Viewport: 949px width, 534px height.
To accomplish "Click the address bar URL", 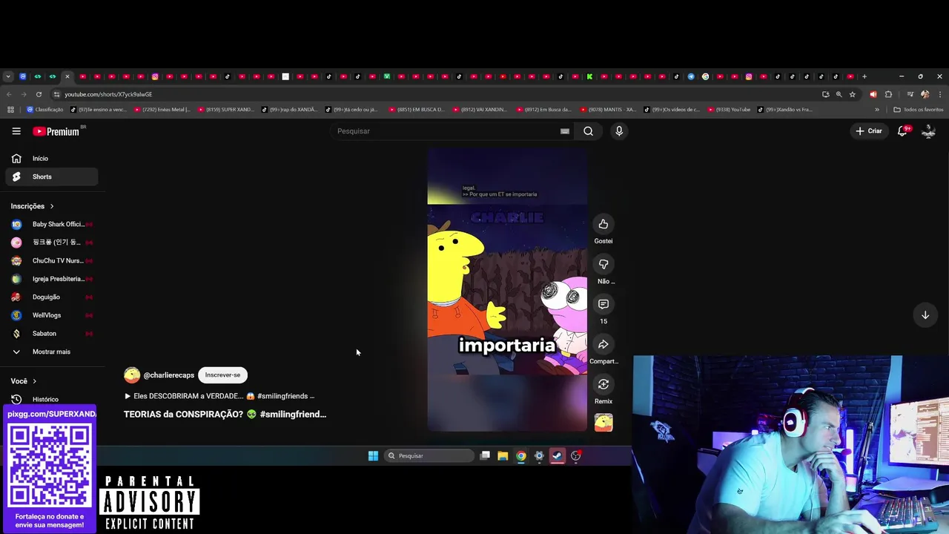I will [108, 94].
